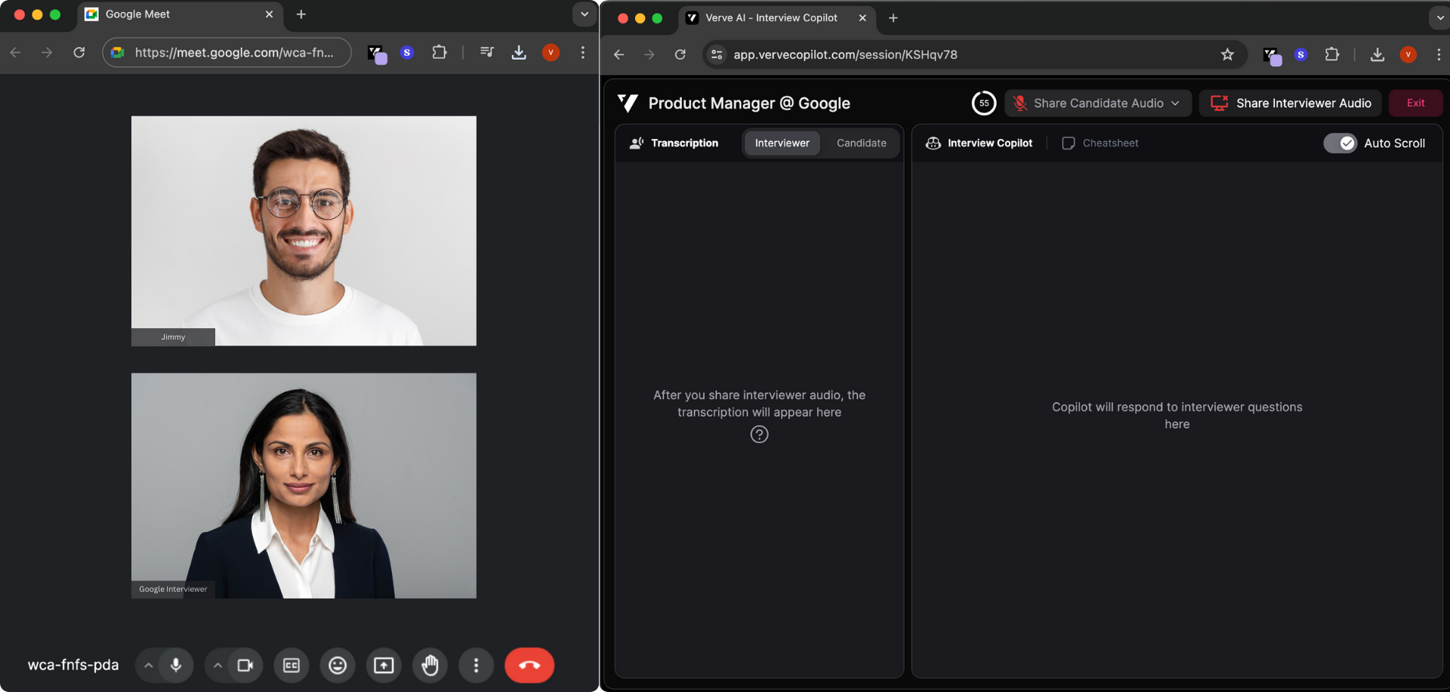Open Verve extension icon in Verve window
This screenshot has height=692, width=1450.
point(1273,56)
